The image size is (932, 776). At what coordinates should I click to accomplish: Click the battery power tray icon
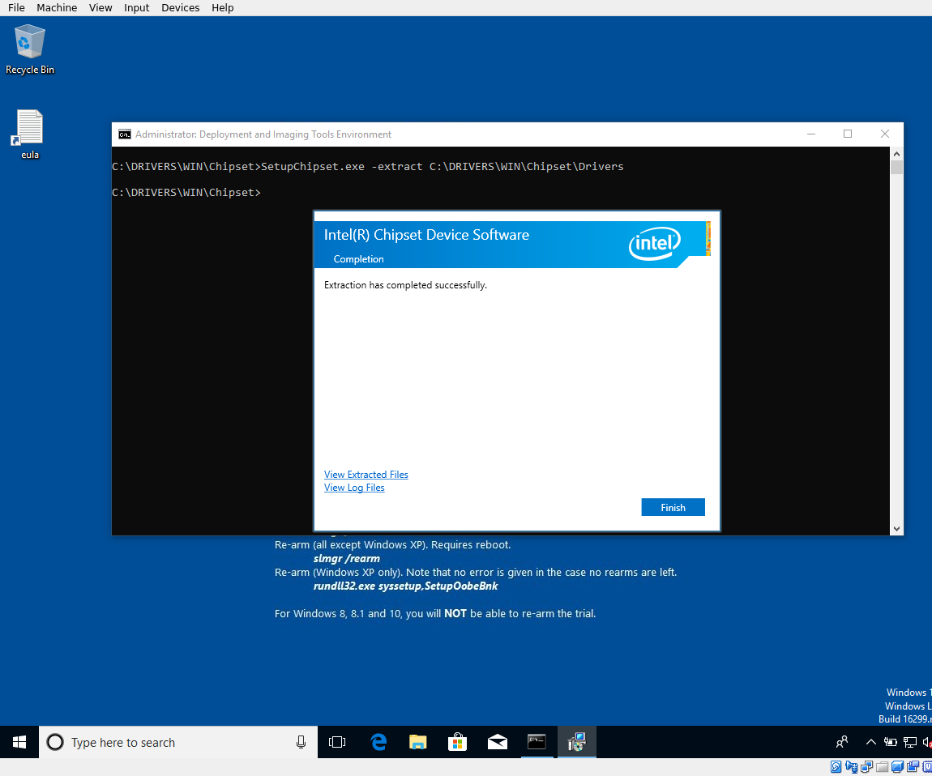[890, 741]
